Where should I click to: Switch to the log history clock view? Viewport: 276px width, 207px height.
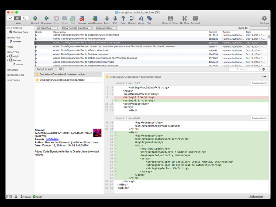[18, 18]
